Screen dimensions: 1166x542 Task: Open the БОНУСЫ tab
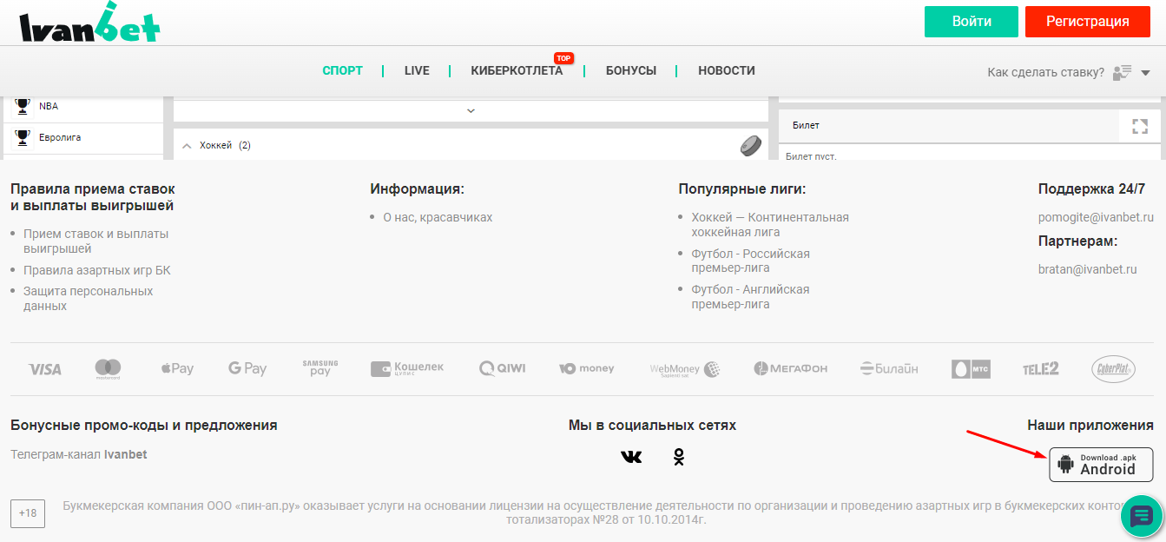coord(631,70)
